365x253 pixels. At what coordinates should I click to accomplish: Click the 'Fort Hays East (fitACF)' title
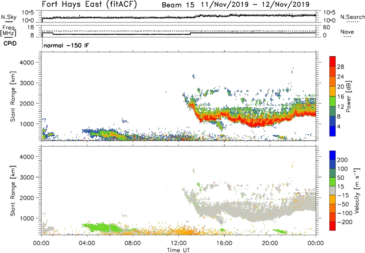(x=89, y=5)
